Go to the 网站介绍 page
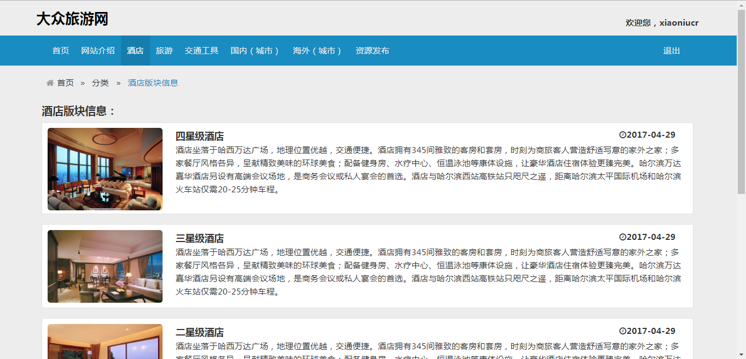The height and width of the screenshot is (359, 746). [x=98, y=51]
